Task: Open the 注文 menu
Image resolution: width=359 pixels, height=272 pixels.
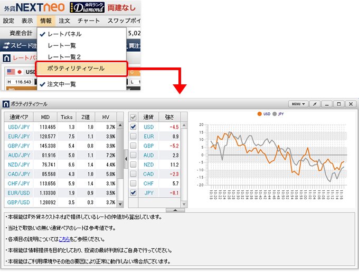Action: pos(65,21)
